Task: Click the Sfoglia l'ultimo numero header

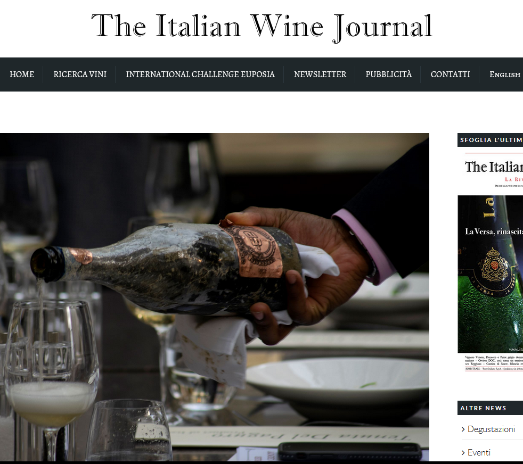Action: coord(491,140)
